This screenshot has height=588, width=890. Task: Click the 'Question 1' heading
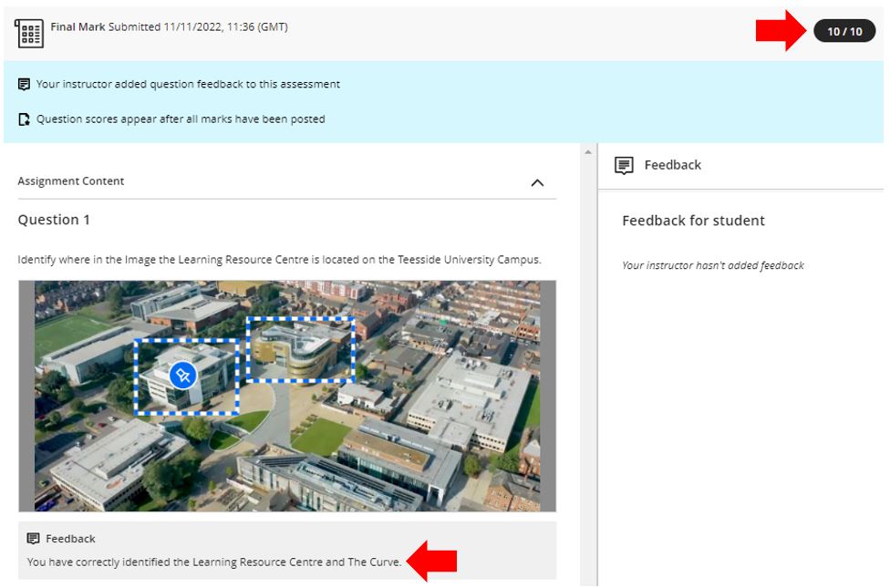pyautogui.click(x=54, y=220)
